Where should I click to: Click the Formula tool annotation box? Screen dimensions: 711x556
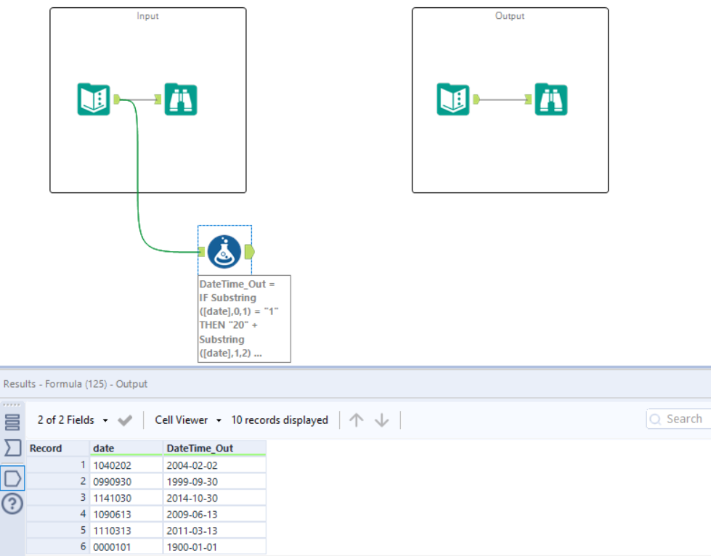(244, 319)
